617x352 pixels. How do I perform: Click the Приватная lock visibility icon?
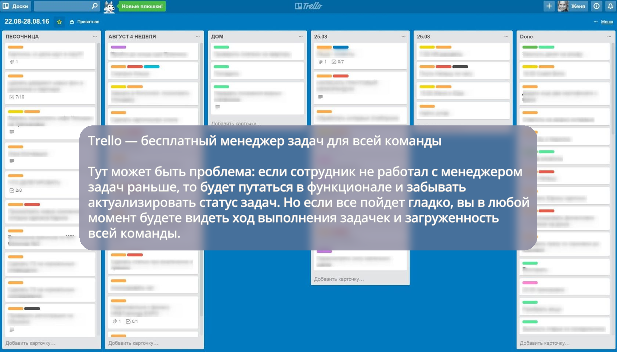[72, 22]
